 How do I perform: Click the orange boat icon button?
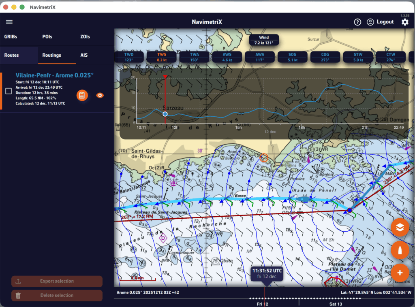coord(400,250)
